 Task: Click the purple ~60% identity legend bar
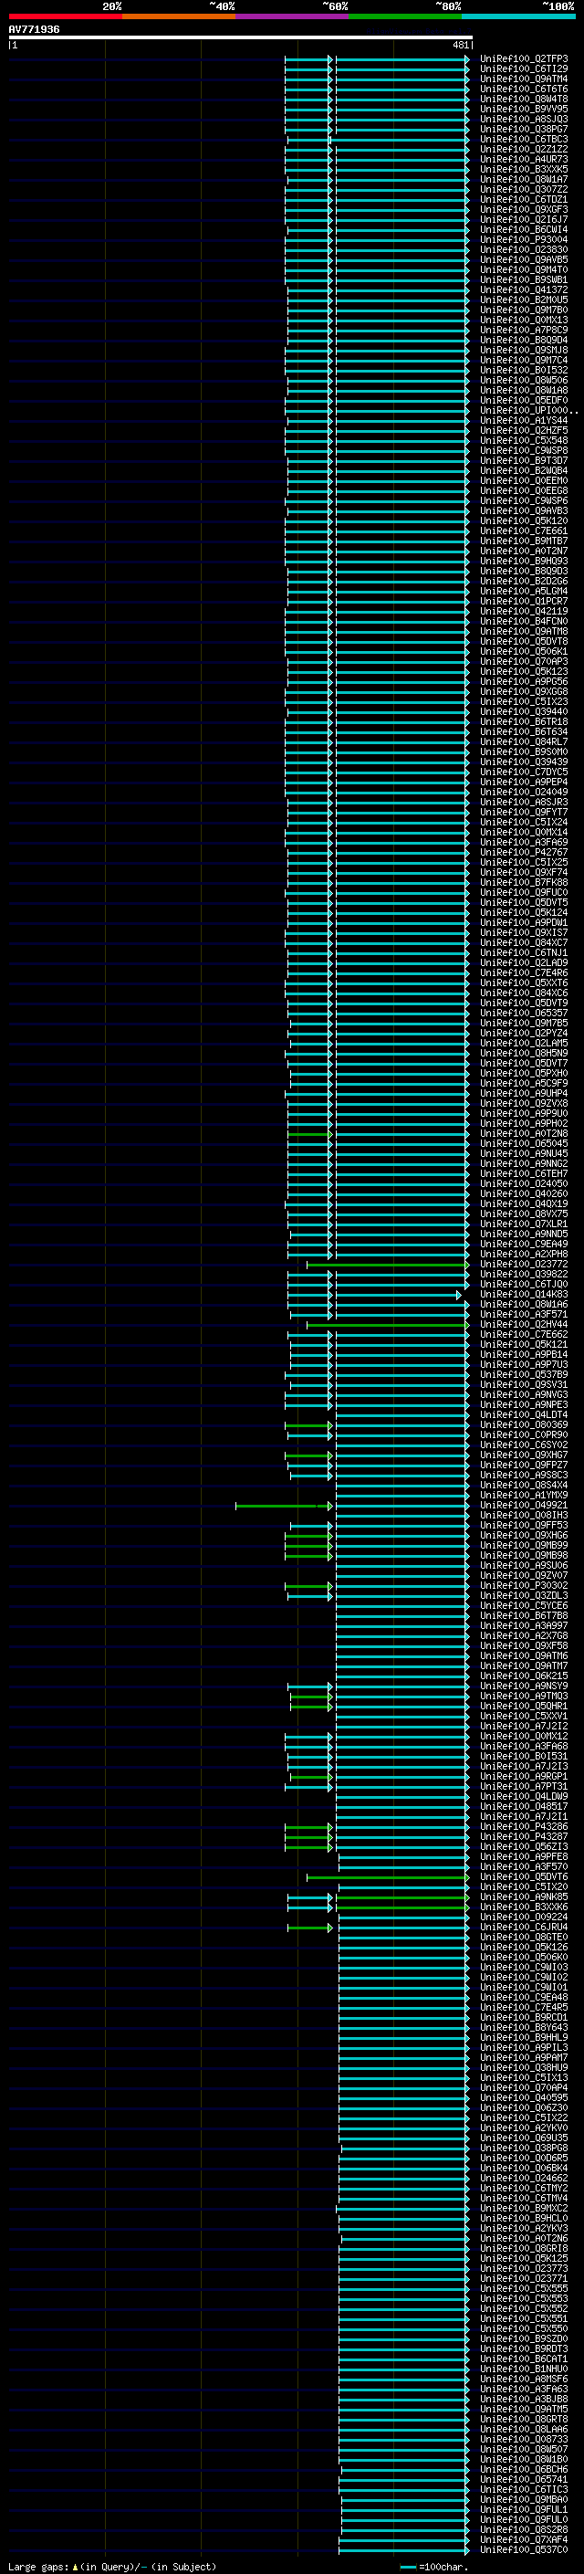click(293, 16)
